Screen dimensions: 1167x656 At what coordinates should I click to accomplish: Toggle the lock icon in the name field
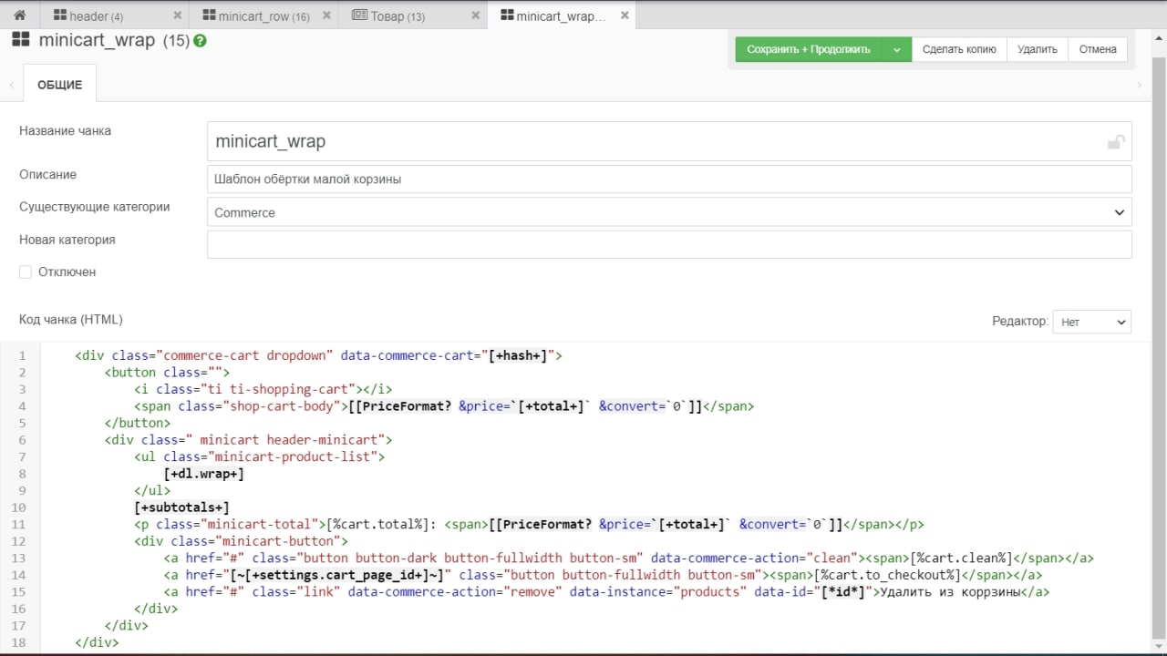pyautogui.click(x=1115, y=141)
